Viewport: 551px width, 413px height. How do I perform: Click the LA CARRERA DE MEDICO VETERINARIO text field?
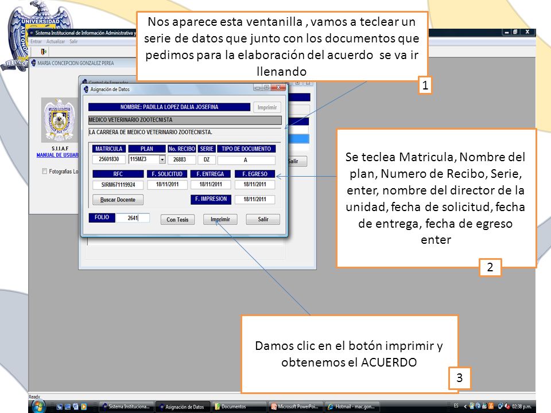[x=185, y=133]
